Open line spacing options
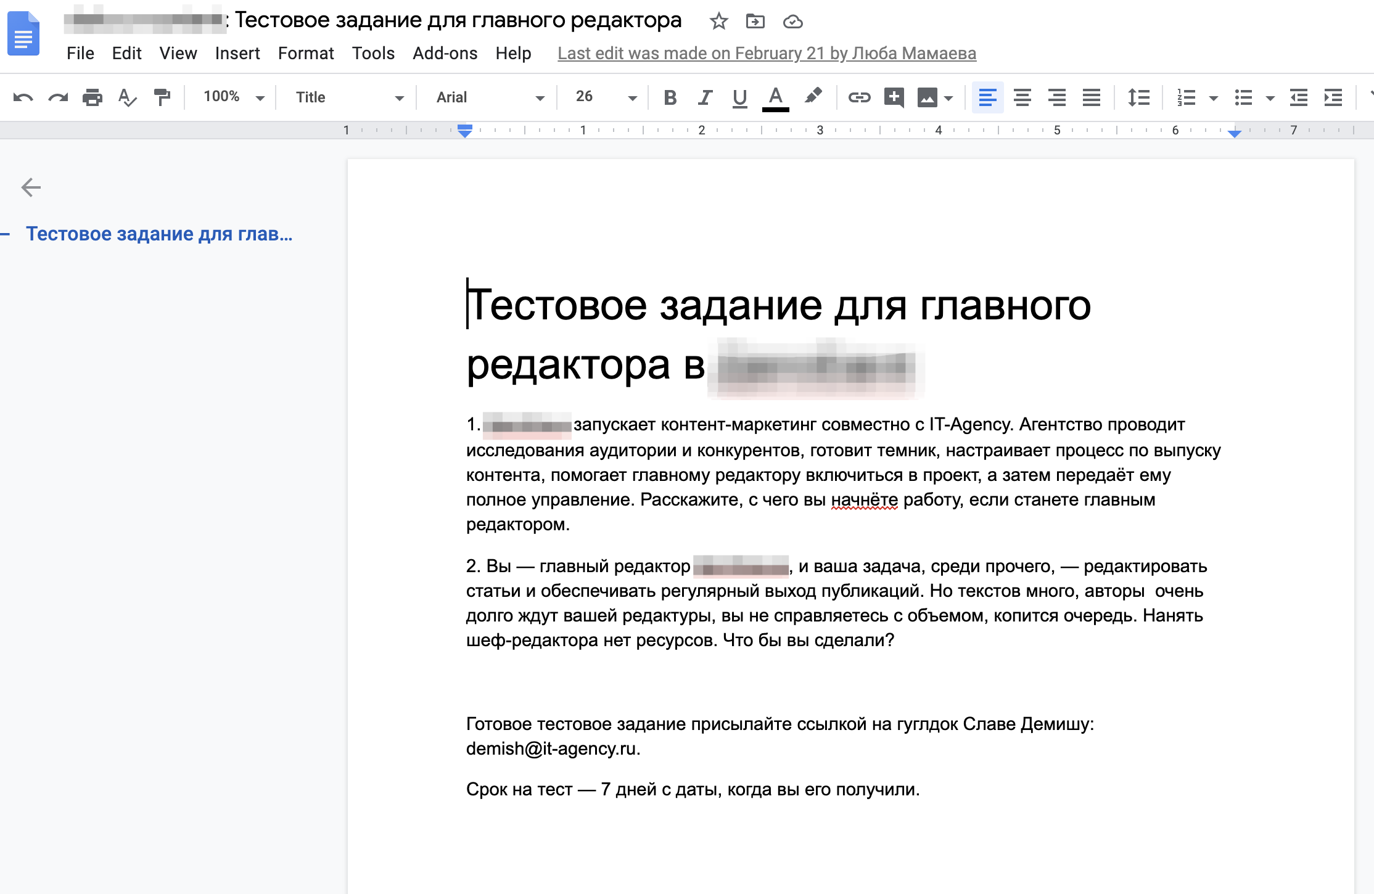This screenshot has width=1374, height=894. tap(1138, 97)
